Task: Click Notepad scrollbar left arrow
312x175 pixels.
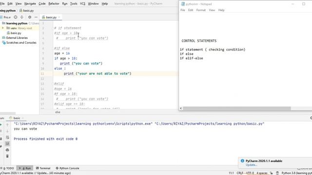Action: pos(181,108)
